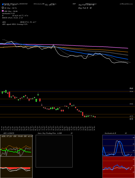Click the magenta 200 Day EMA legend swatch
Viewport: 135px width, 178px height.
click(x=3, y=11)
